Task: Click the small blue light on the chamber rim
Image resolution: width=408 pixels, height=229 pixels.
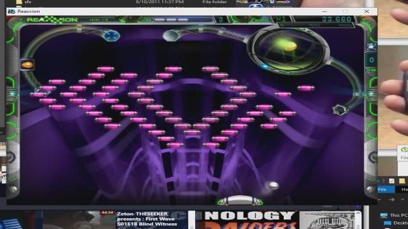Action: (x=265, y=66)
